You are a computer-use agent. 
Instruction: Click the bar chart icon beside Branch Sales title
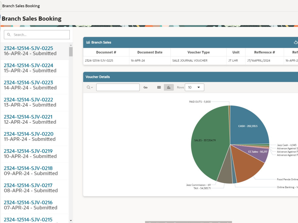click(88, 42)
